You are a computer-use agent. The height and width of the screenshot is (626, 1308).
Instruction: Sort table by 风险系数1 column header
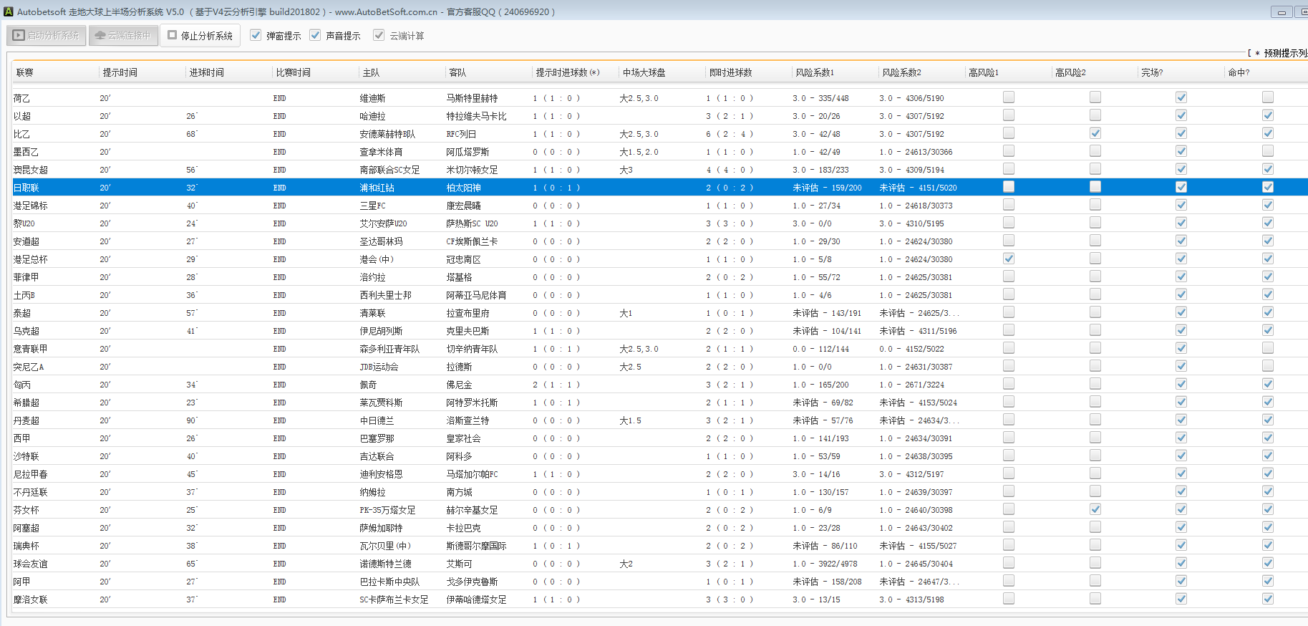point(815,72)
